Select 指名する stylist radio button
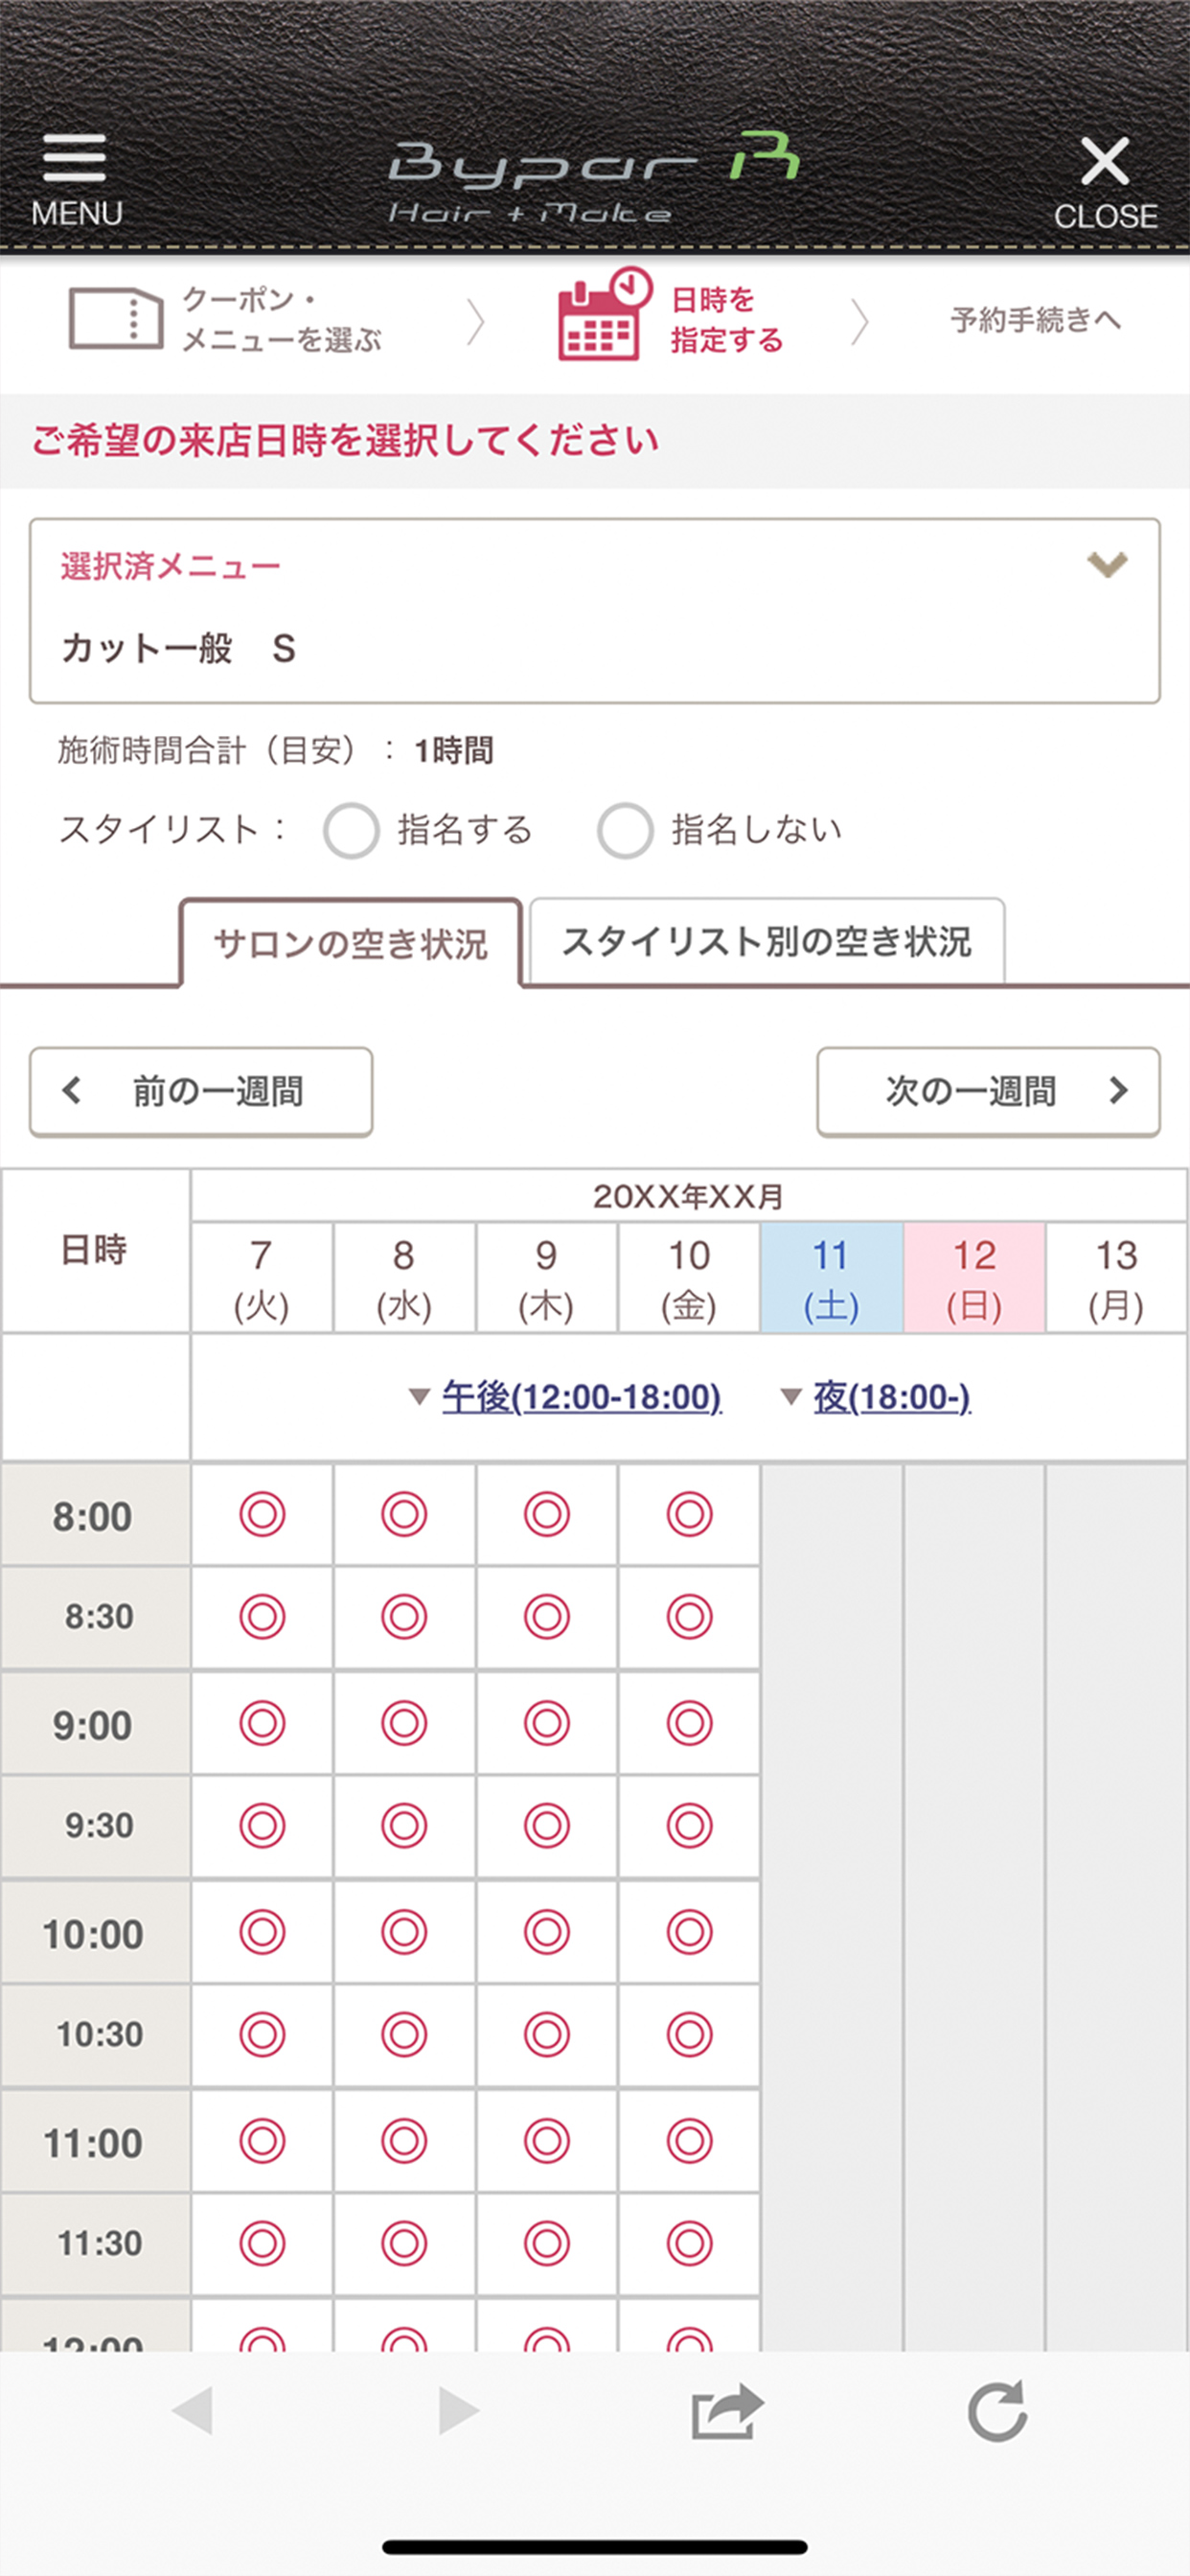The width and height of the screenshot is (1190, 2576). (x=351, y=830)
